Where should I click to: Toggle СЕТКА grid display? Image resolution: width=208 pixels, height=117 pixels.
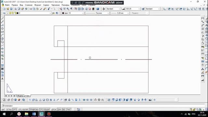click(9, 110)
